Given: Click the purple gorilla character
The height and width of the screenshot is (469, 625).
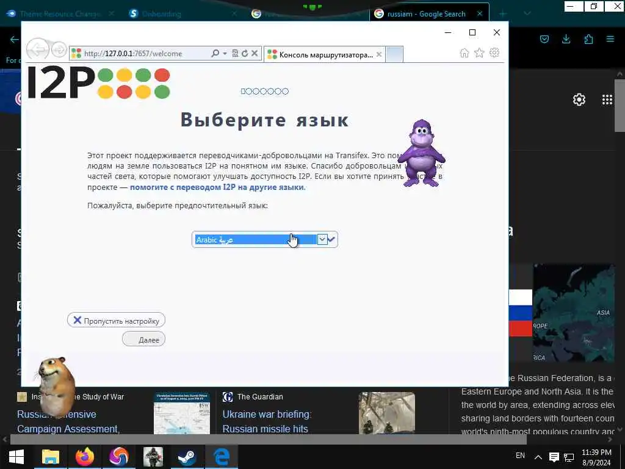Looking at the screenshot, I should [421, 153].
